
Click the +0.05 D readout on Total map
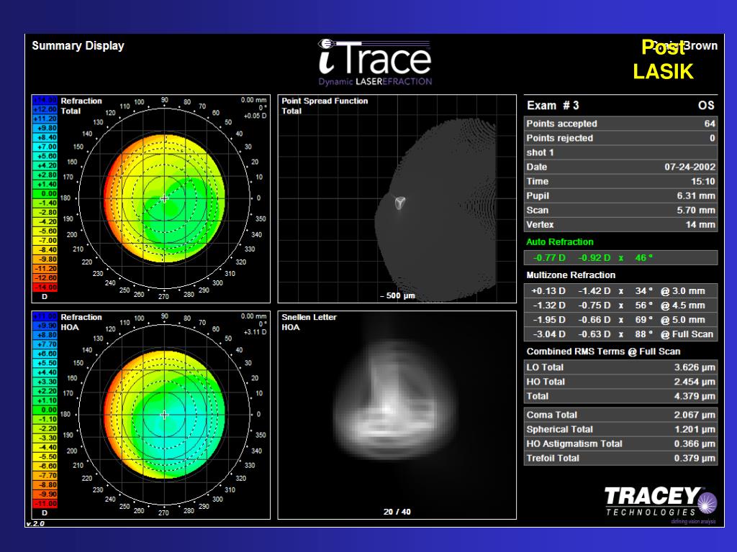pyautogui.click(x=256, y=116)
